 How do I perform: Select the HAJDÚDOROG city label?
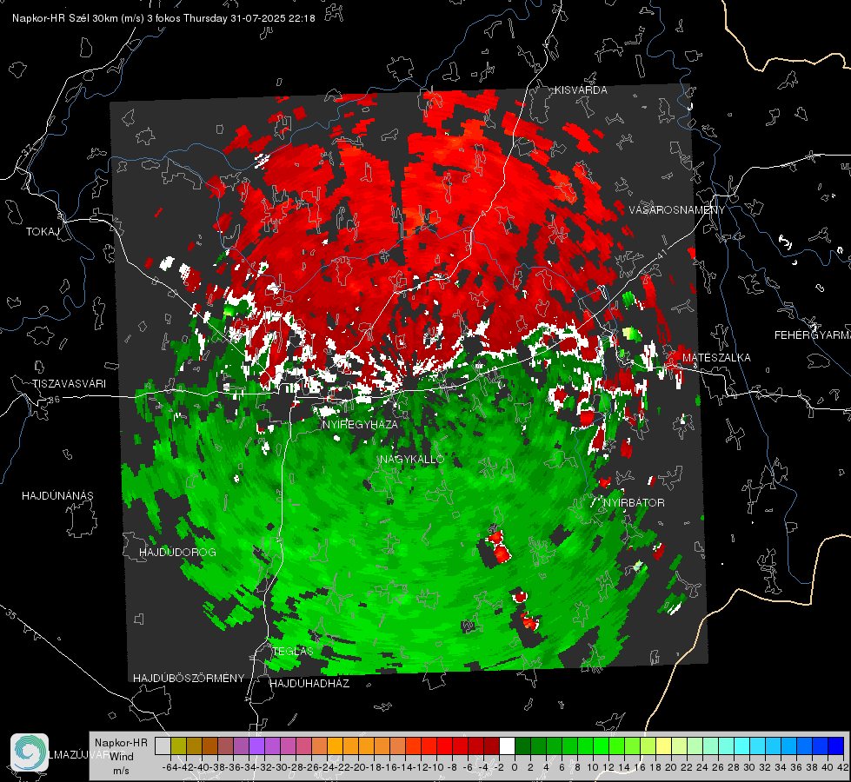tap(177, 552)
